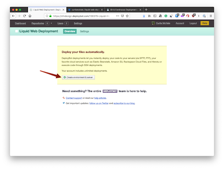Follow us on Twitter link
Image resolution: width=224 pixels, height=169 pixels.
(x=99, y=103)
